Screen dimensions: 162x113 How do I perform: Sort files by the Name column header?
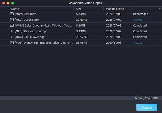coord(15,9)
